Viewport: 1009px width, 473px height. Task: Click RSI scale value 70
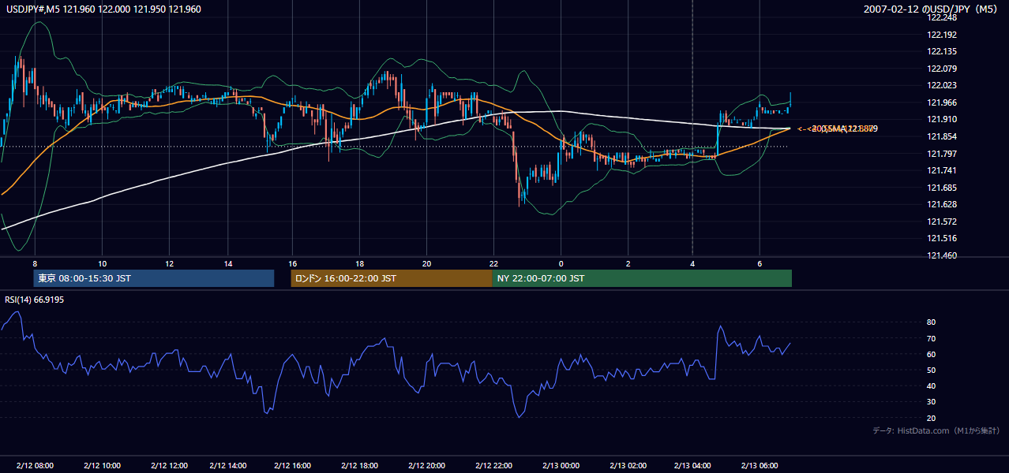pyautogui.click(x=931, y=338)
